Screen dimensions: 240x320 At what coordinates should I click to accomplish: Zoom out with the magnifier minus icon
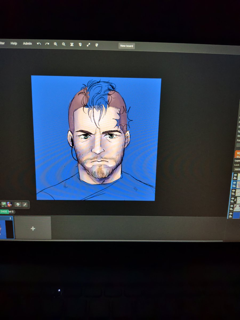pos(64,44)
